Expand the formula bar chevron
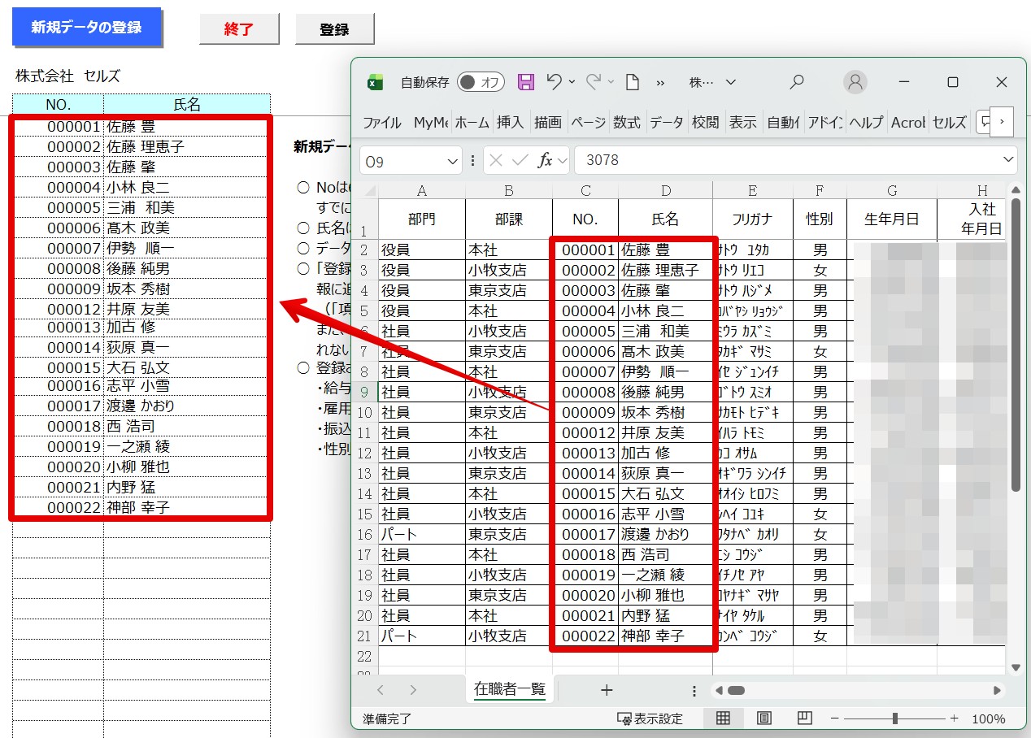Screen dimensions: 1031x738 1009,160
